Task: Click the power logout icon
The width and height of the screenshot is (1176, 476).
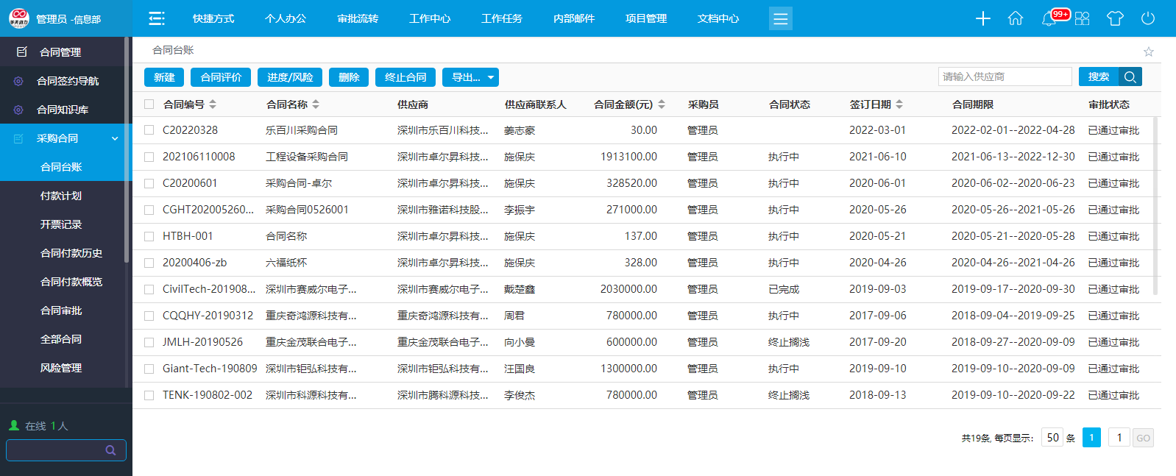Action: click(x=1148, y=18)
